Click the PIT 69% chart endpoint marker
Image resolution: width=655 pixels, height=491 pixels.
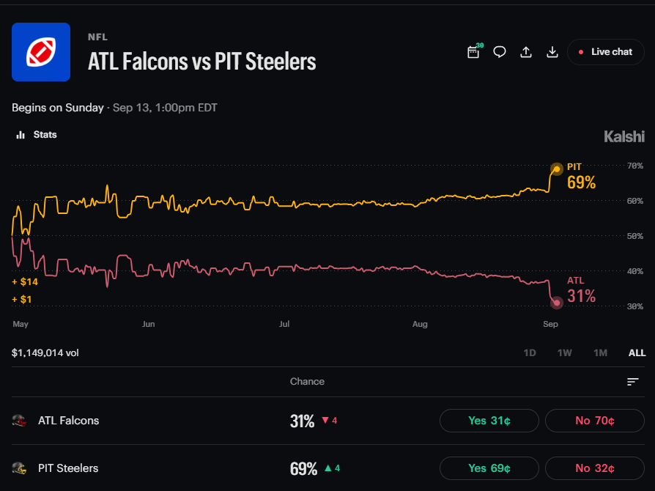(556, 169)
